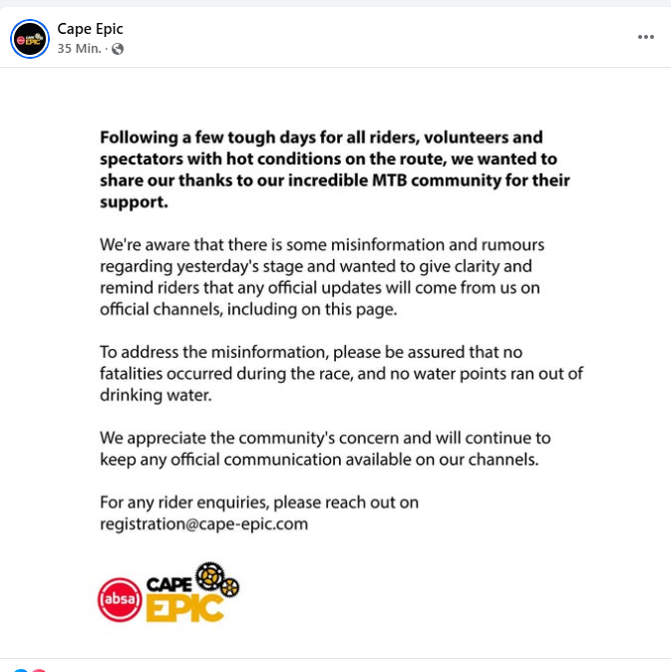Click the paragraph about misinformation and rumours
Image resolution: width=671 pixels, height=672 pixels.
(323, 276)
